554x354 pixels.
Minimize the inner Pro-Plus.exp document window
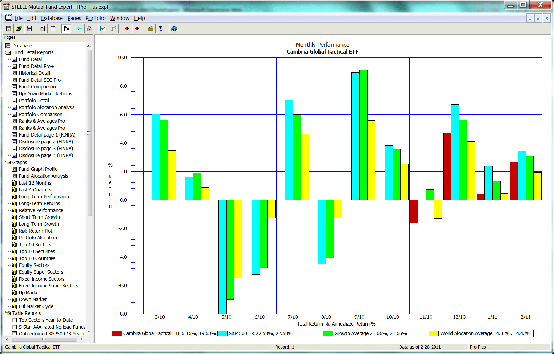(530, 18)
